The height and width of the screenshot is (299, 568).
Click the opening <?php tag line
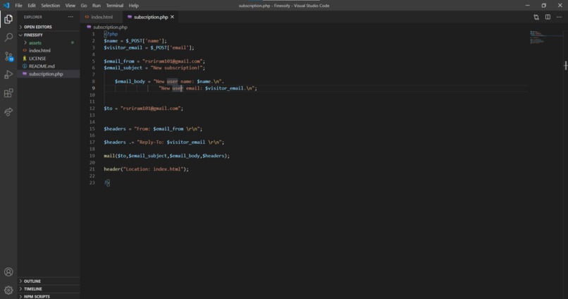111,34
